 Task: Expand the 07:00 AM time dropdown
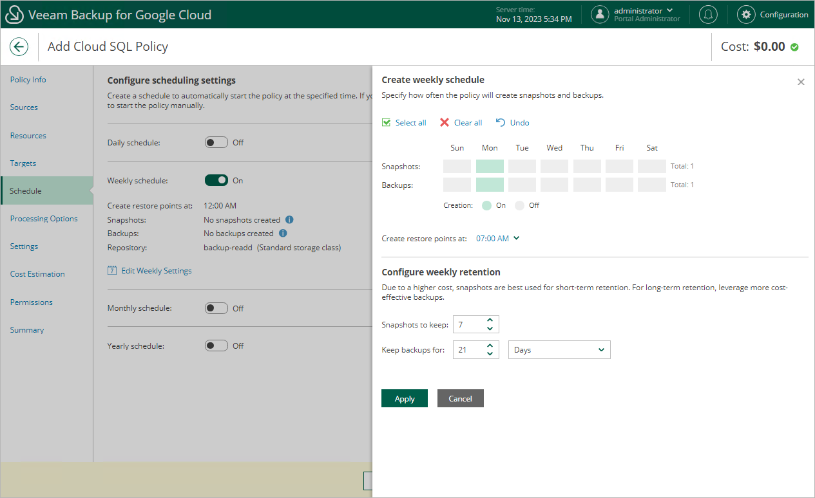[x=497, y=239]
